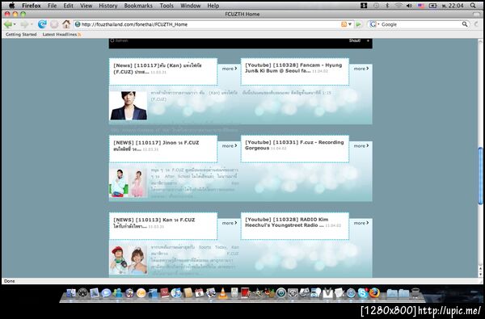Screen dimensions: 485x319
Task: Click the Stop loading button
Action: [54, 24]
